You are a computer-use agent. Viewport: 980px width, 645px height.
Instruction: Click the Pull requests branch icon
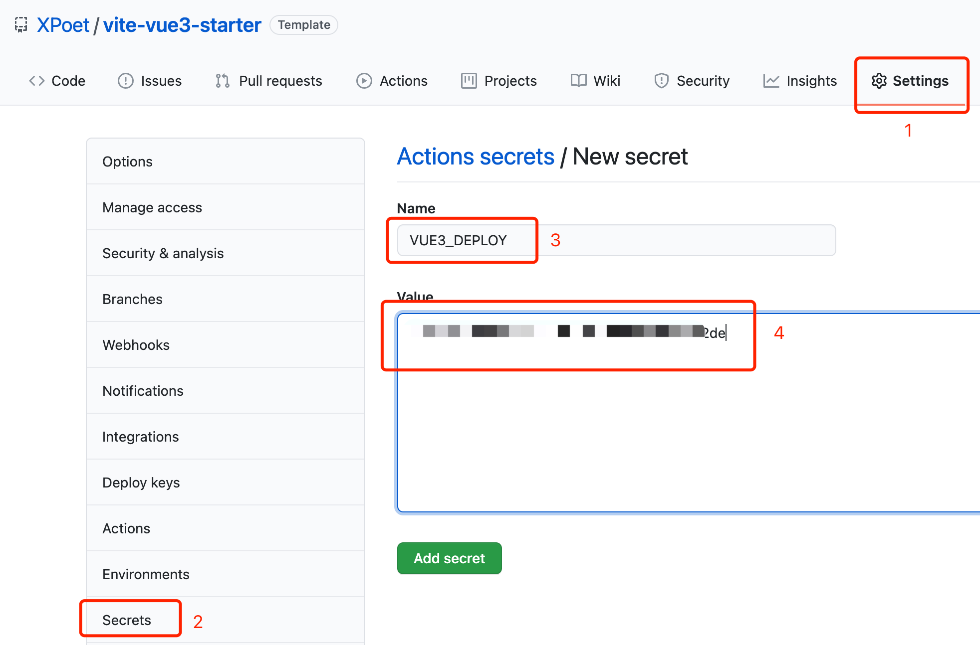coord(223,81)
